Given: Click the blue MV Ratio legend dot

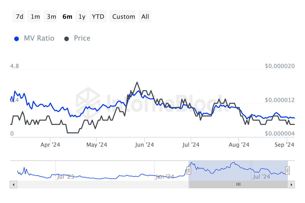Looking at the screenshot, I should pyautogui.click(x=17, y=39).
